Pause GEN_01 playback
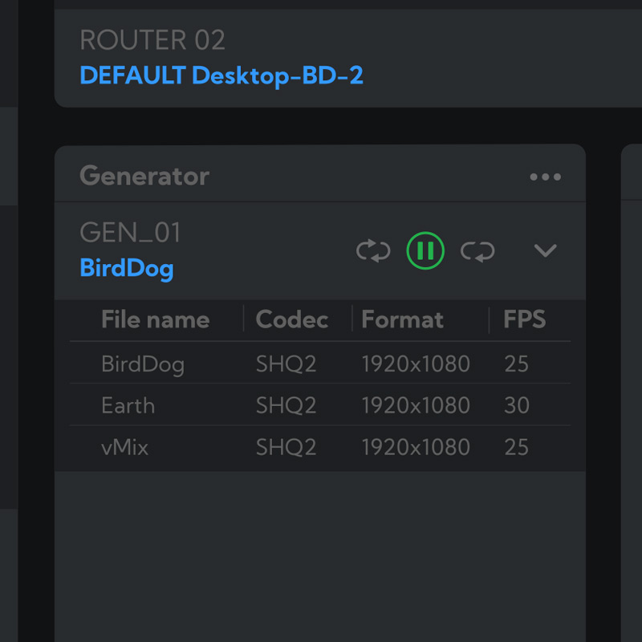The image size is (642, 642). pyautogui.click(x=425, y=250)
